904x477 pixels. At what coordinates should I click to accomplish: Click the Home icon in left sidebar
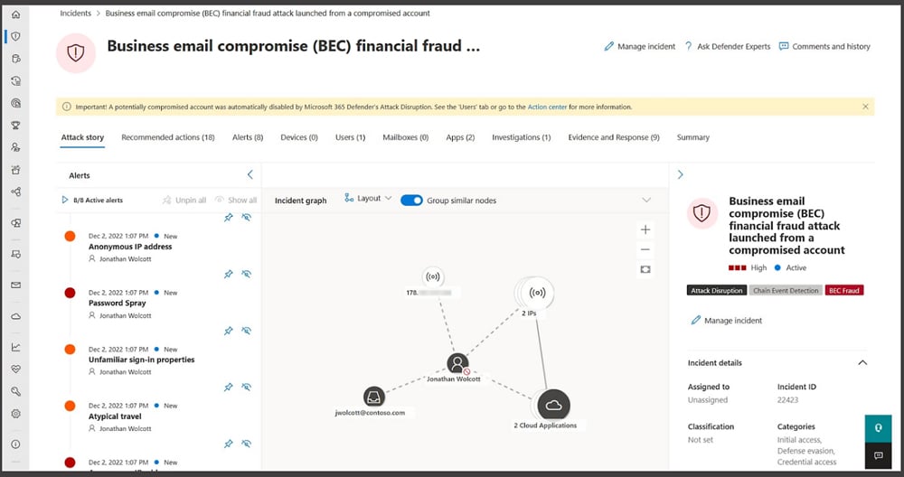pyautogui.click(x=14, y=14)
